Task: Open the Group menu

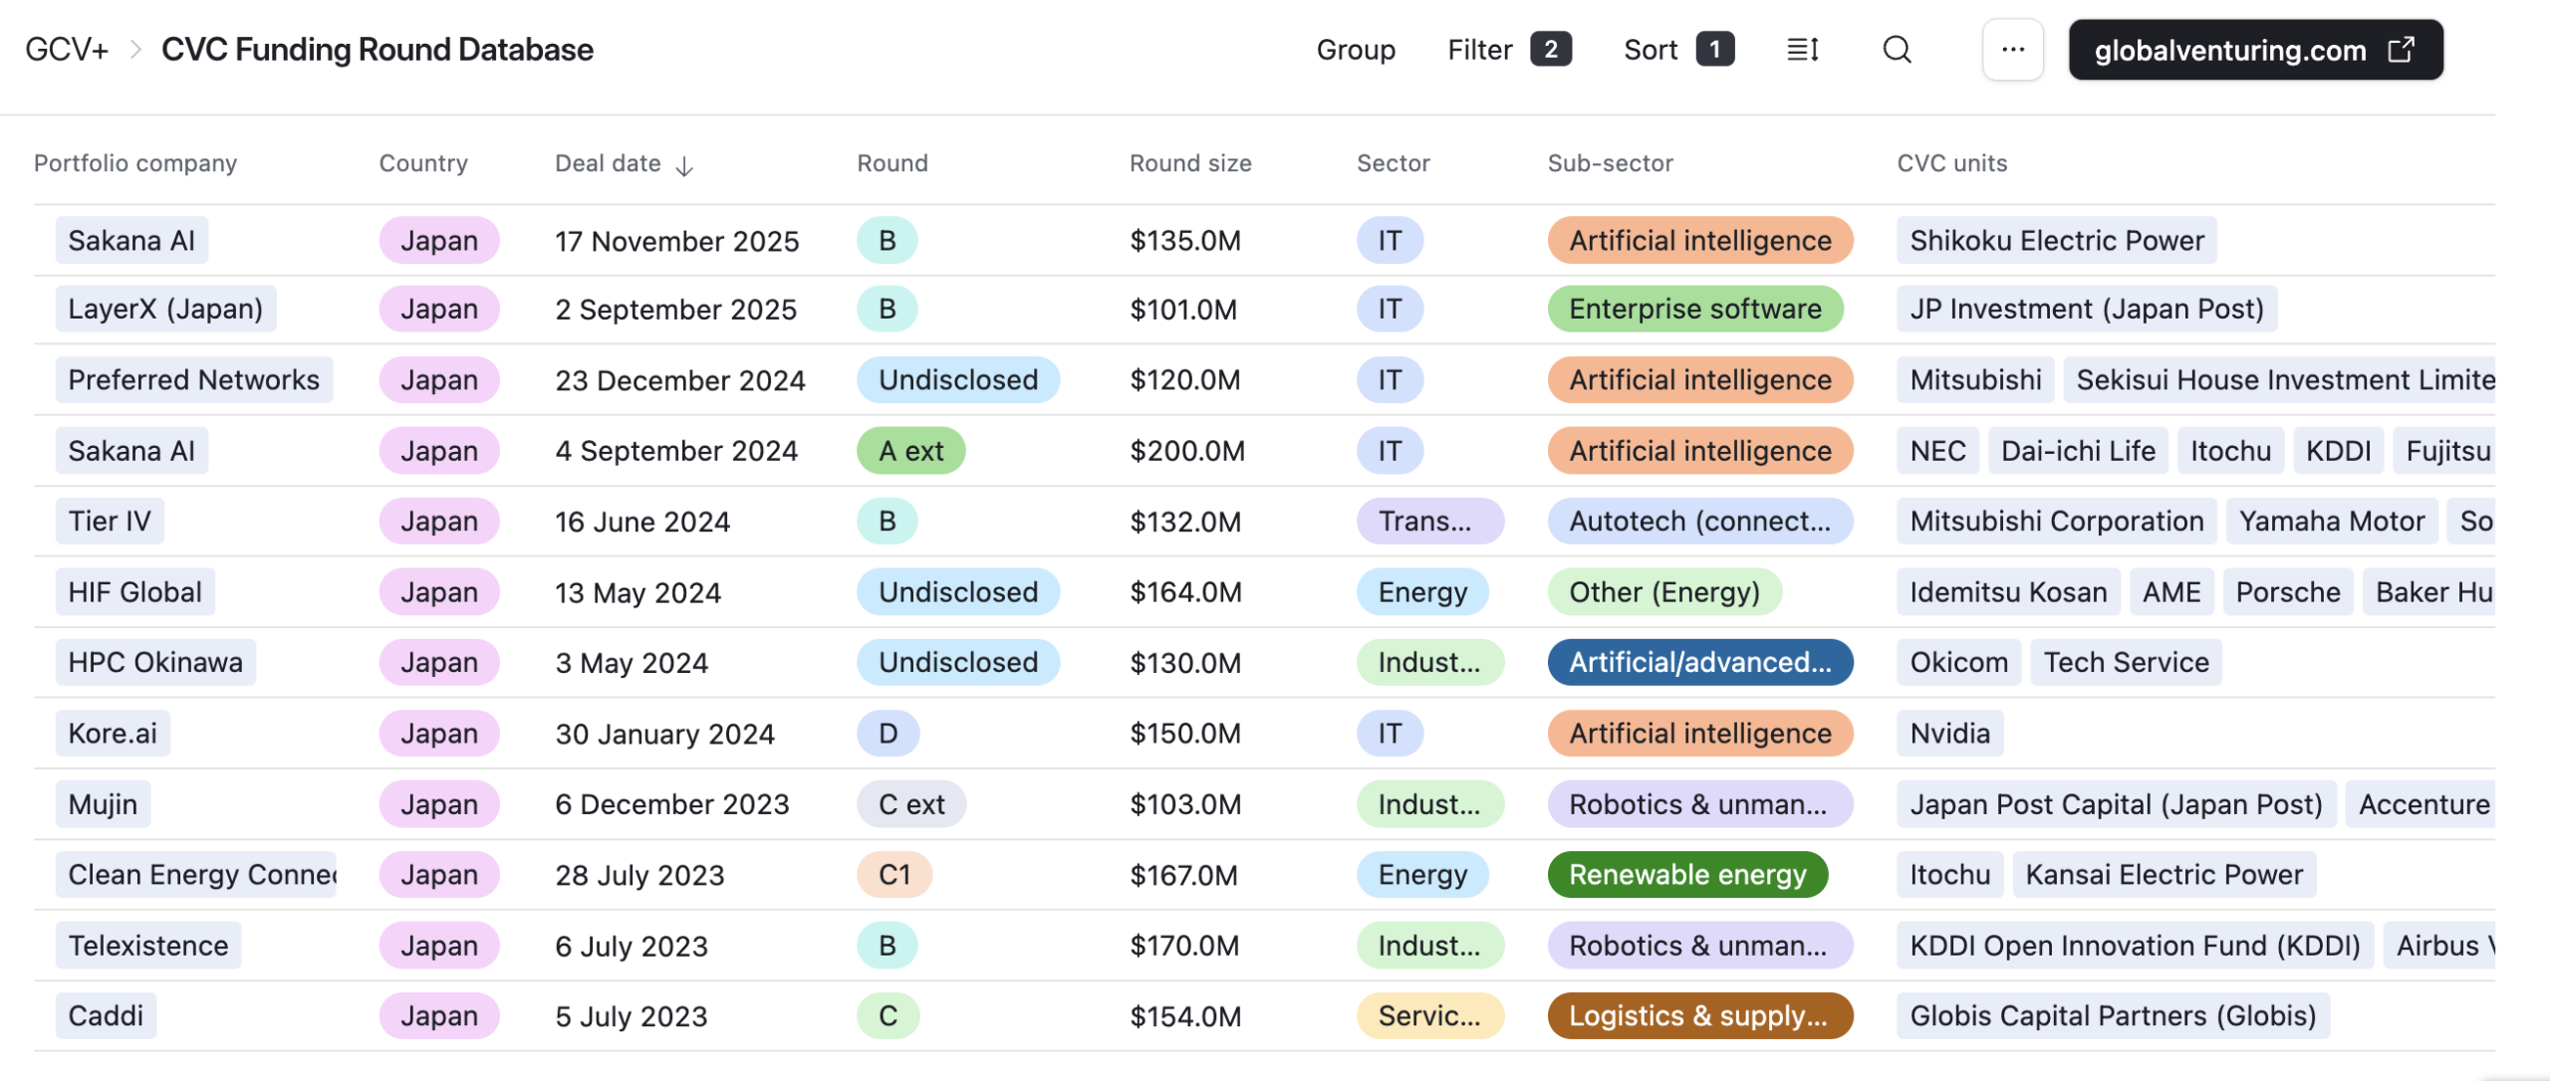Action: click(1355, 50)
